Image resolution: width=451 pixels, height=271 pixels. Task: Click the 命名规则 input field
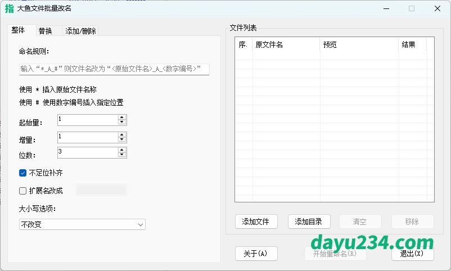[x=114, y=69]
